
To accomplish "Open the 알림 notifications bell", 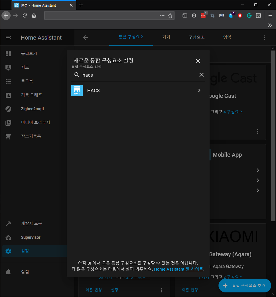I will point(8,272).
